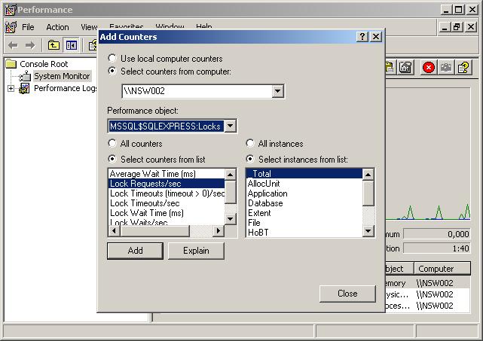Click the Back arrow toolbar icon
Screen dimensions: 483x341
13,46
